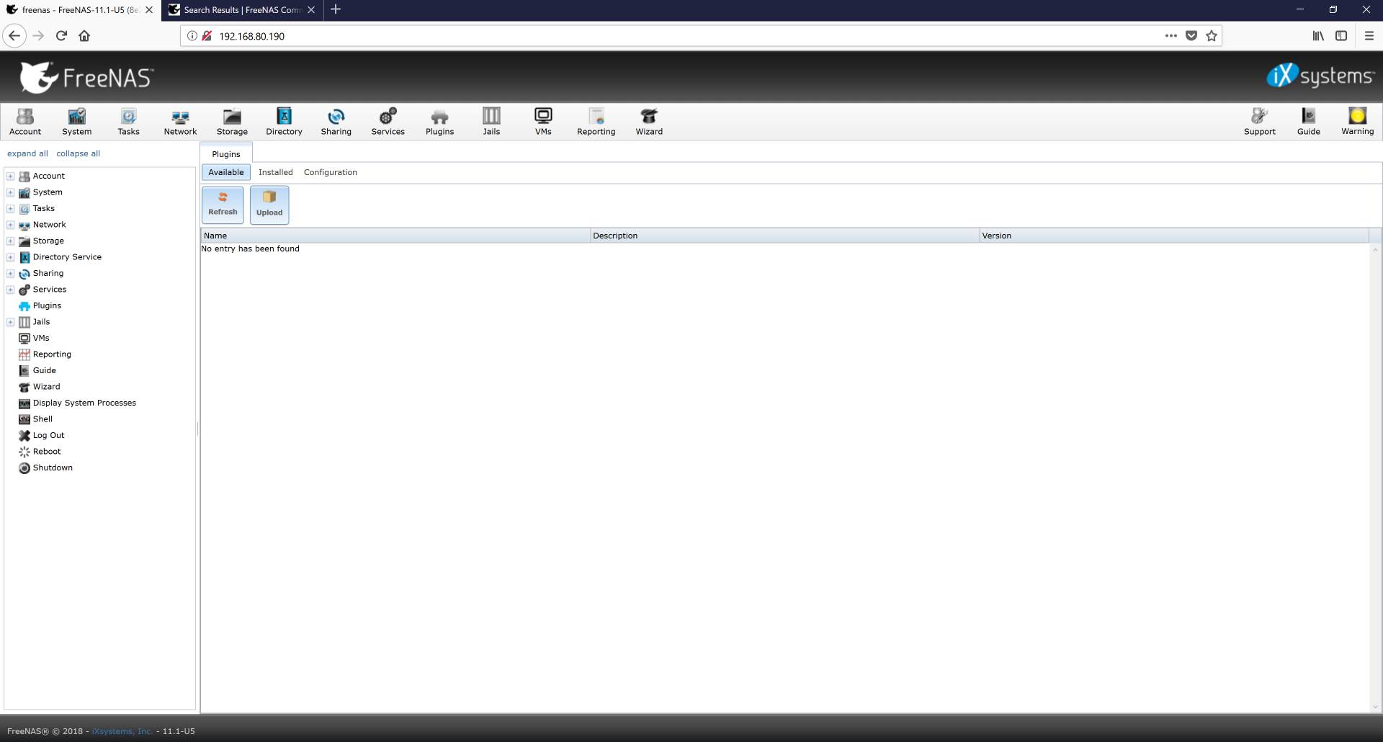Expand the Network tree node

(11, 225)
